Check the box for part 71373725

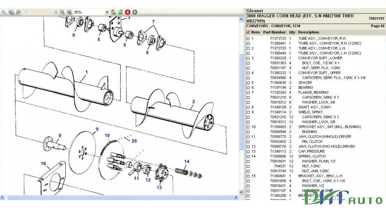coord(248,48)
